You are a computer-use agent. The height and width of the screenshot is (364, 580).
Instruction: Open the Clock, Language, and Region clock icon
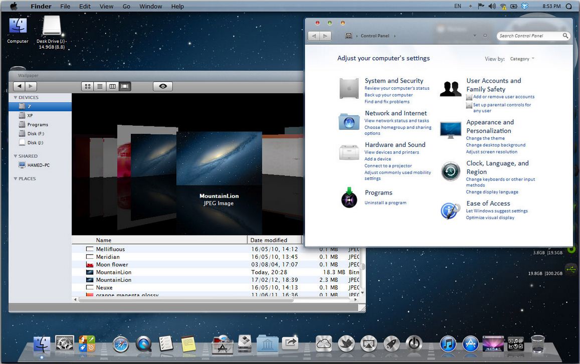(x=451, y=171)
